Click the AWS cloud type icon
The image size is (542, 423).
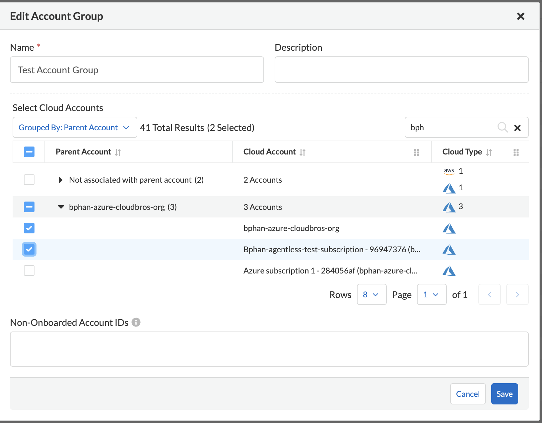[449, 171]
